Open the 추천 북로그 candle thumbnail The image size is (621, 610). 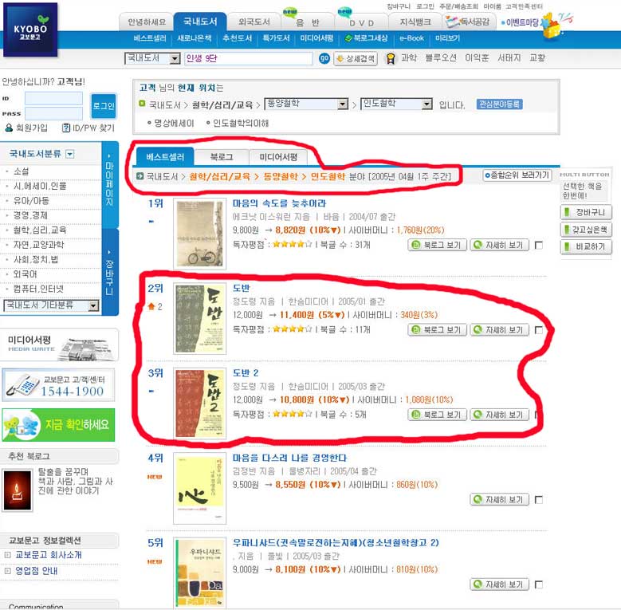[18, 490]
